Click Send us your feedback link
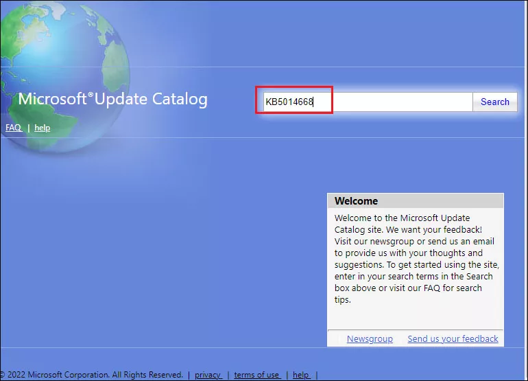Viewport: 528px width, 381px height. coord(453,338)
